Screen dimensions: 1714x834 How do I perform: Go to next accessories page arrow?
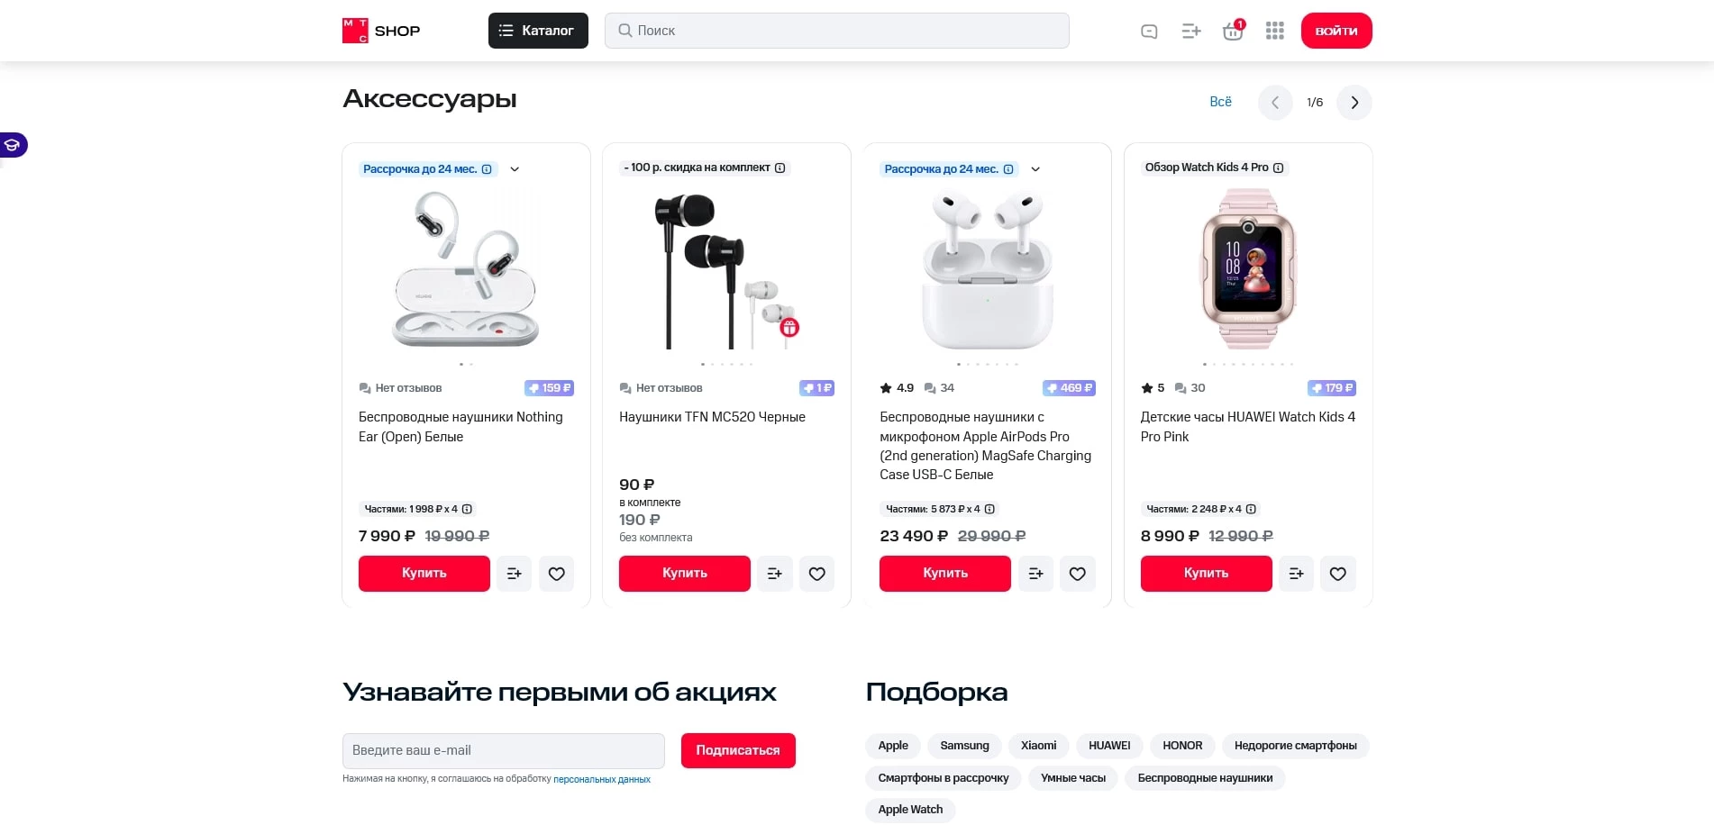(1354, 102)
